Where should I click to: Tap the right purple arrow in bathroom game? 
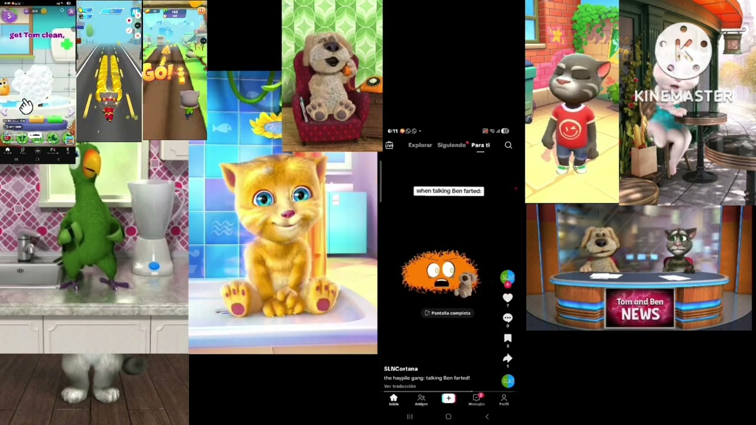[x=71, y=111]
